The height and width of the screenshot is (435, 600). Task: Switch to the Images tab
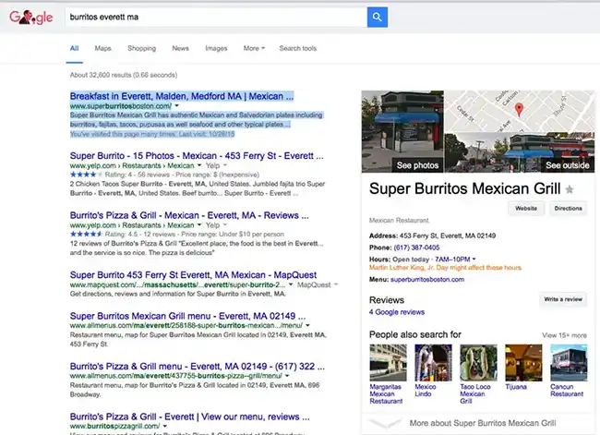pos(216,48)
